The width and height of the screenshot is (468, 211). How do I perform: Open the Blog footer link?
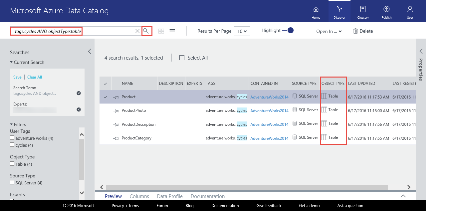tap(189, 206)
